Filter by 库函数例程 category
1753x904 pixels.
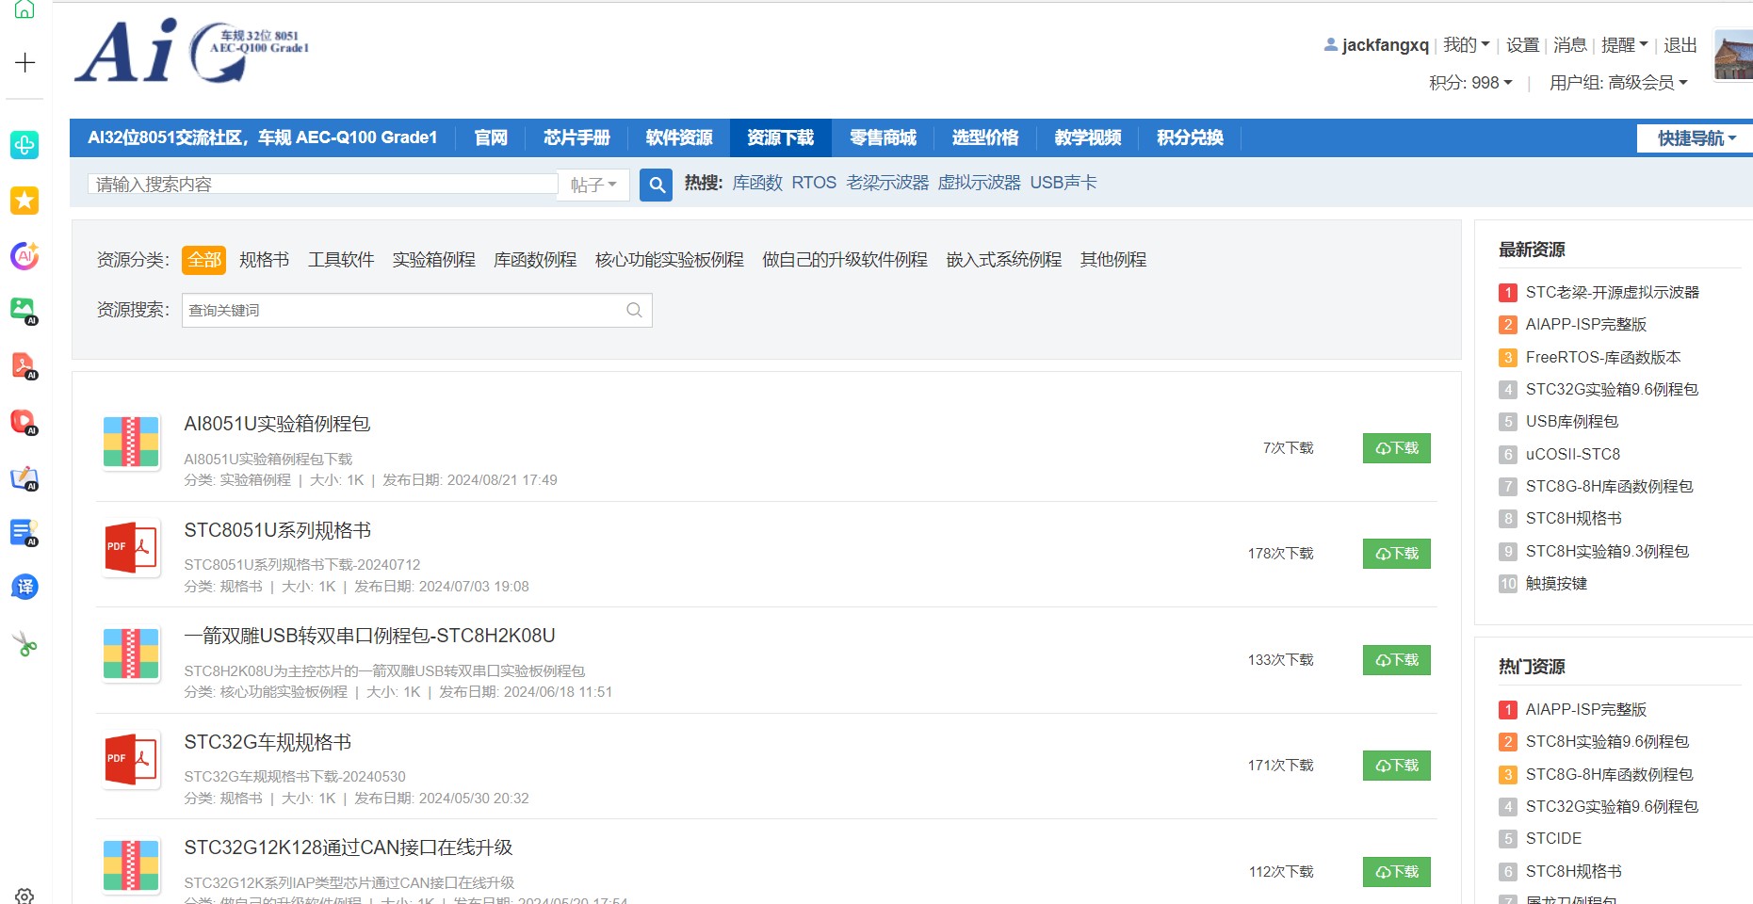(x=535, y=260)
